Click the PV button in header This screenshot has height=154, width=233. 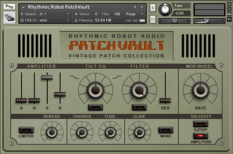pos(229,19)
